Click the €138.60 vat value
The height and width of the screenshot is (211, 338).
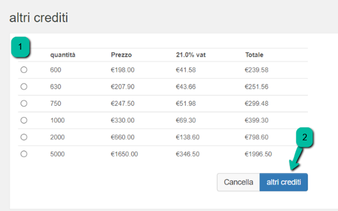point(188,137)
